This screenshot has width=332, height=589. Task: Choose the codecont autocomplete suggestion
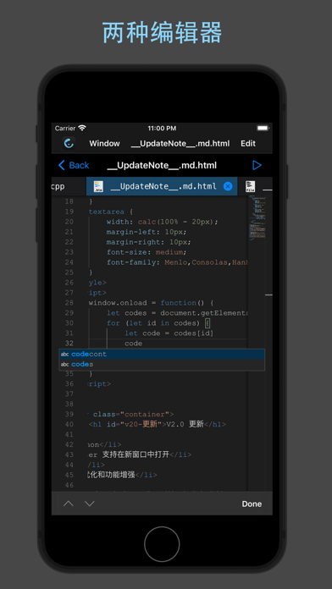[162, 354]
